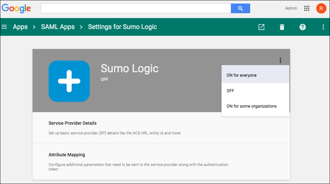The width and height of the screenshot is (330, 184).
Task: Expand the Service Provider Details section
Action: (x=72, y=123)
